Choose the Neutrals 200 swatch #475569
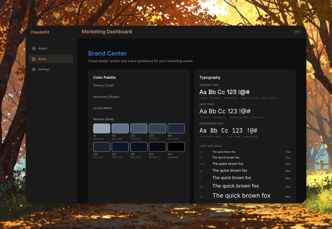Viewport: 332px width, 229px height. coord(139,128)
